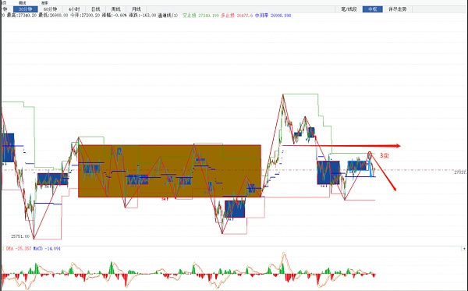The image size is (468, 291).
Task: Select the 周线 period tab
Action: pyautogui.click(x=115, y=9)
